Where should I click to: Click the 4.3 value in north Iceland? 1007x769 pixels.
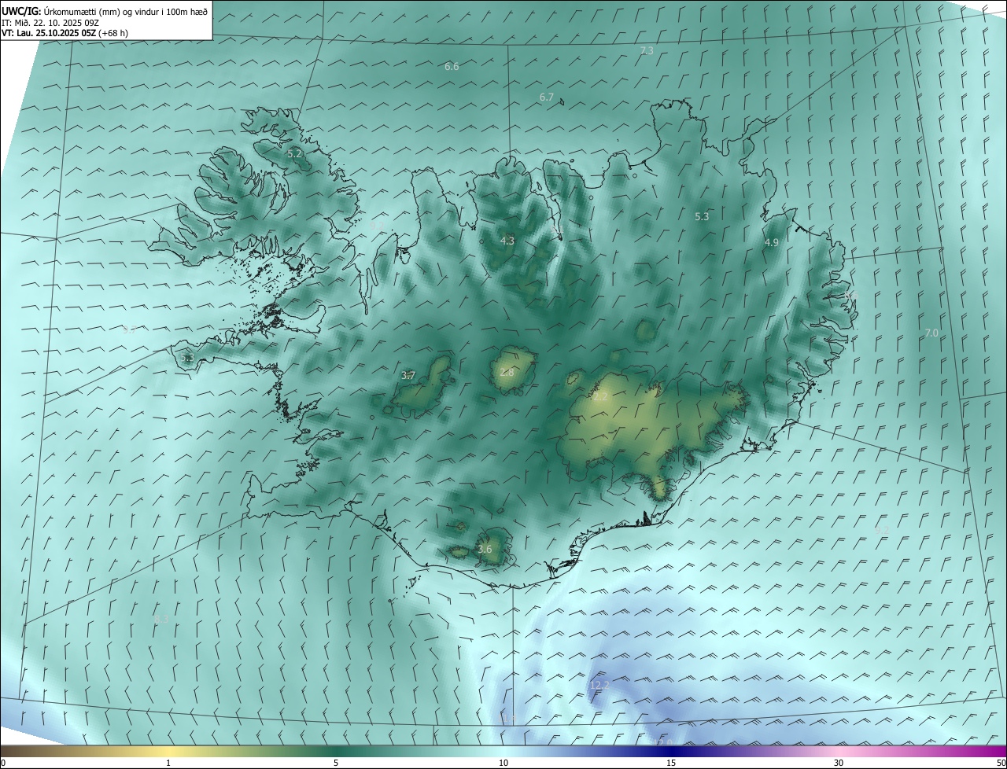[x=507, y=241]
